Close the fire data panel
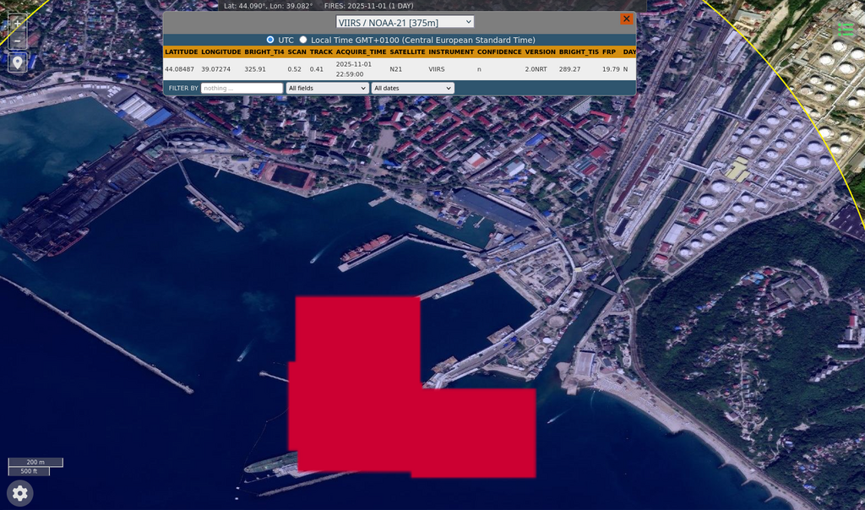 (x=626, y=19)
